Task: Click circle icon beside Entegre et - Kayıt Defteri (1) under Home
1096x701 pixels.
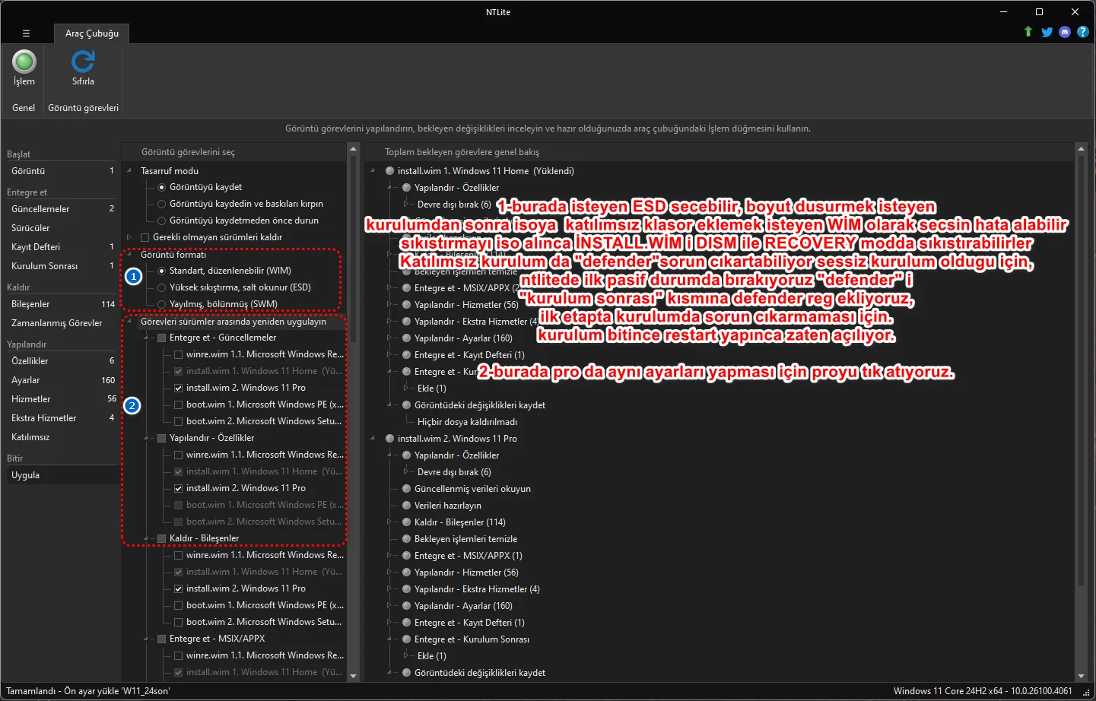Action: click(407, 355)
